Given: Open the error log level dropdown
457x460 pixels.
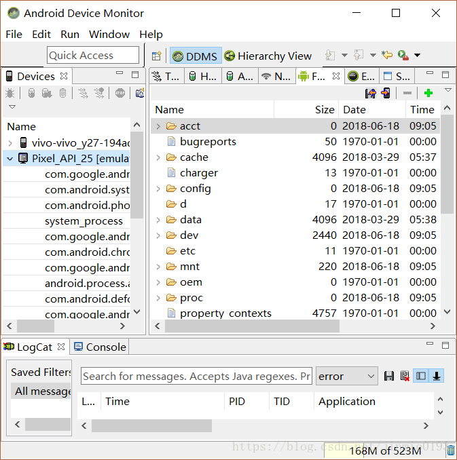Looking at the screenshot, I should (346, 376).
